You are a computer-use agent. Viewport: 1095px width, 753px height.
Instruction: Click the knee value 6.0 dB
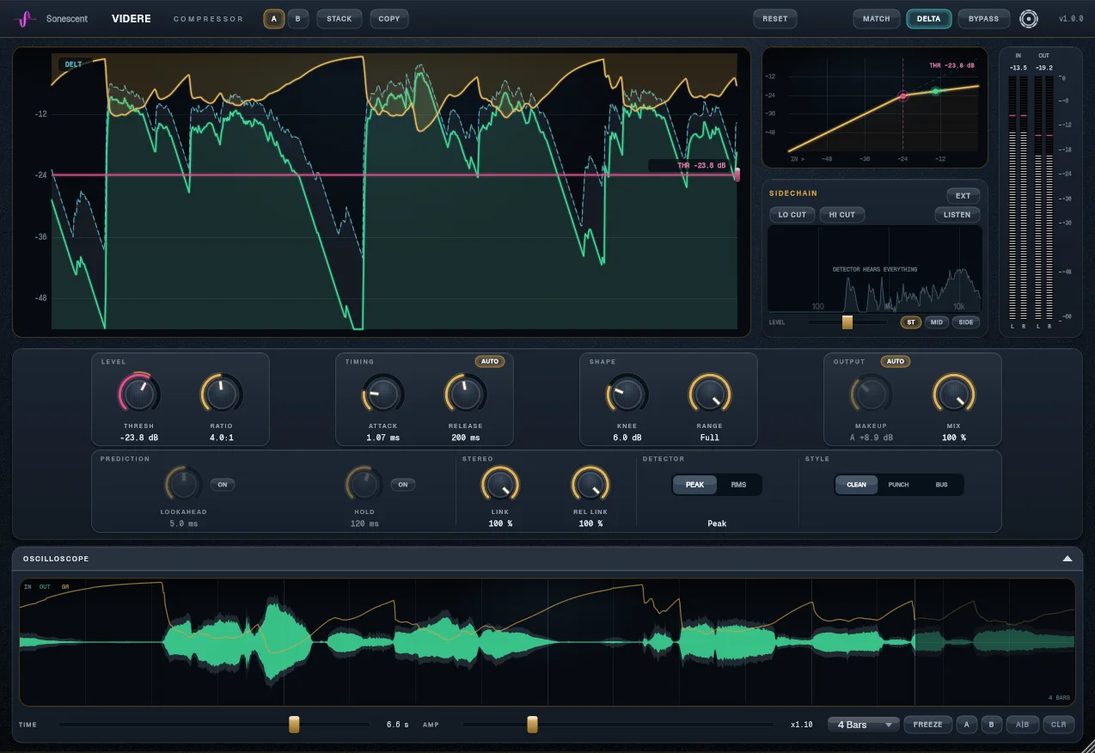tap(627, 438)
